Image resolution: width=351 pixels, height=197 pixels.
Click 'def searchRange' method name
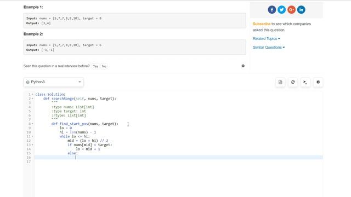[63, 99]
